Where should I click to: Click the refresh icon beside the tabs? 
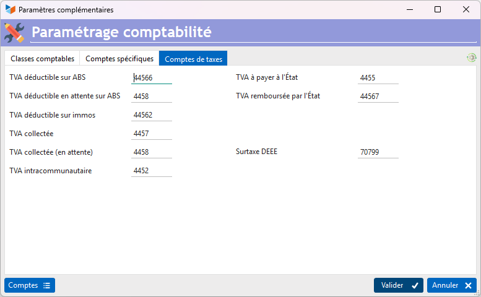click(472, 58)
